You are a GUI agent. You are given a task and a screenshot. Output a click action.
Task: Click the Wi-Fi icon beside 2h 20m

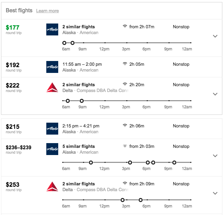point(125,85)
